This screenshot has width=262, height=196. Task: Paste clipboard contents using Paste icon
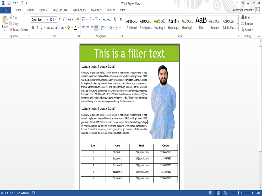tap(5, 20)
